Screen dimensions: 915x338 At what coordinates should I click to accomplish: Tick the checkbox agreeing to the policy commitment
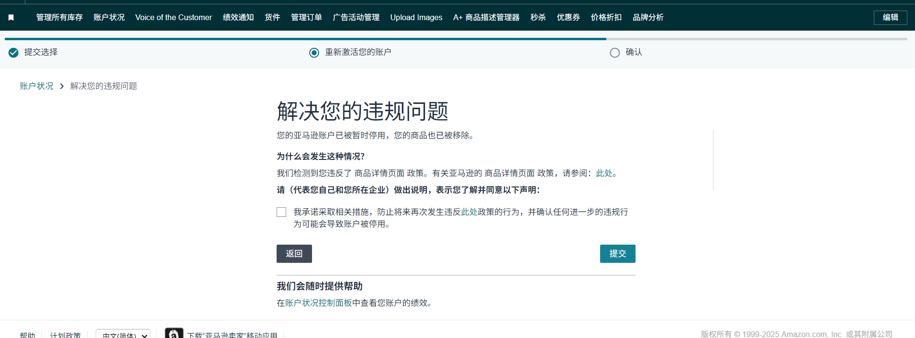[281, 212]
